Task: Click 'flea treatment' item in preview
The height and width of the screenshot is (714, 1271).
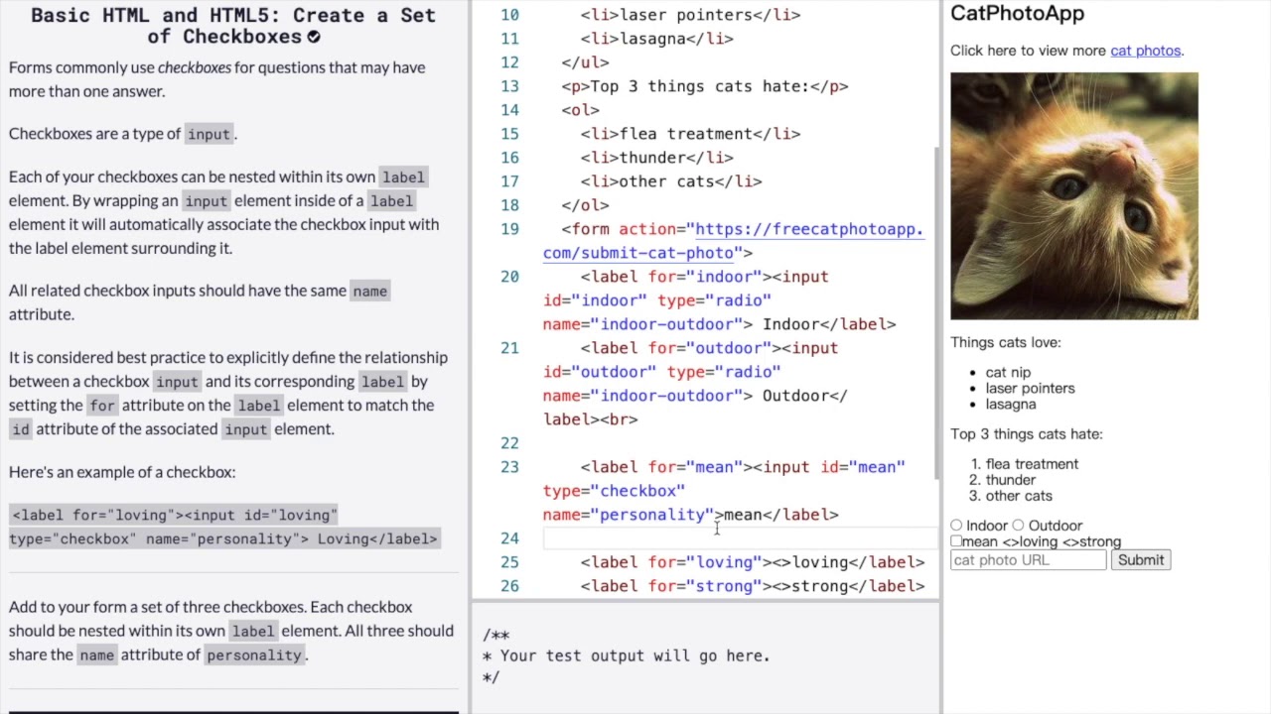Action: pyautogui.click(x=1032, y=464)
